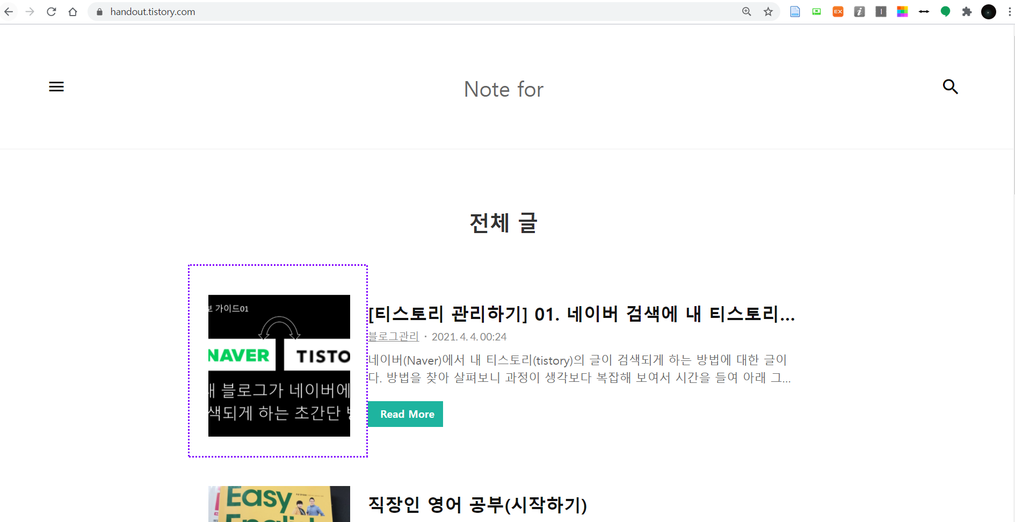This screenshot has height=522, width=1015.
Task: Click the post date 2021. 4. 4. 00:24
Action: click(469, 337)
